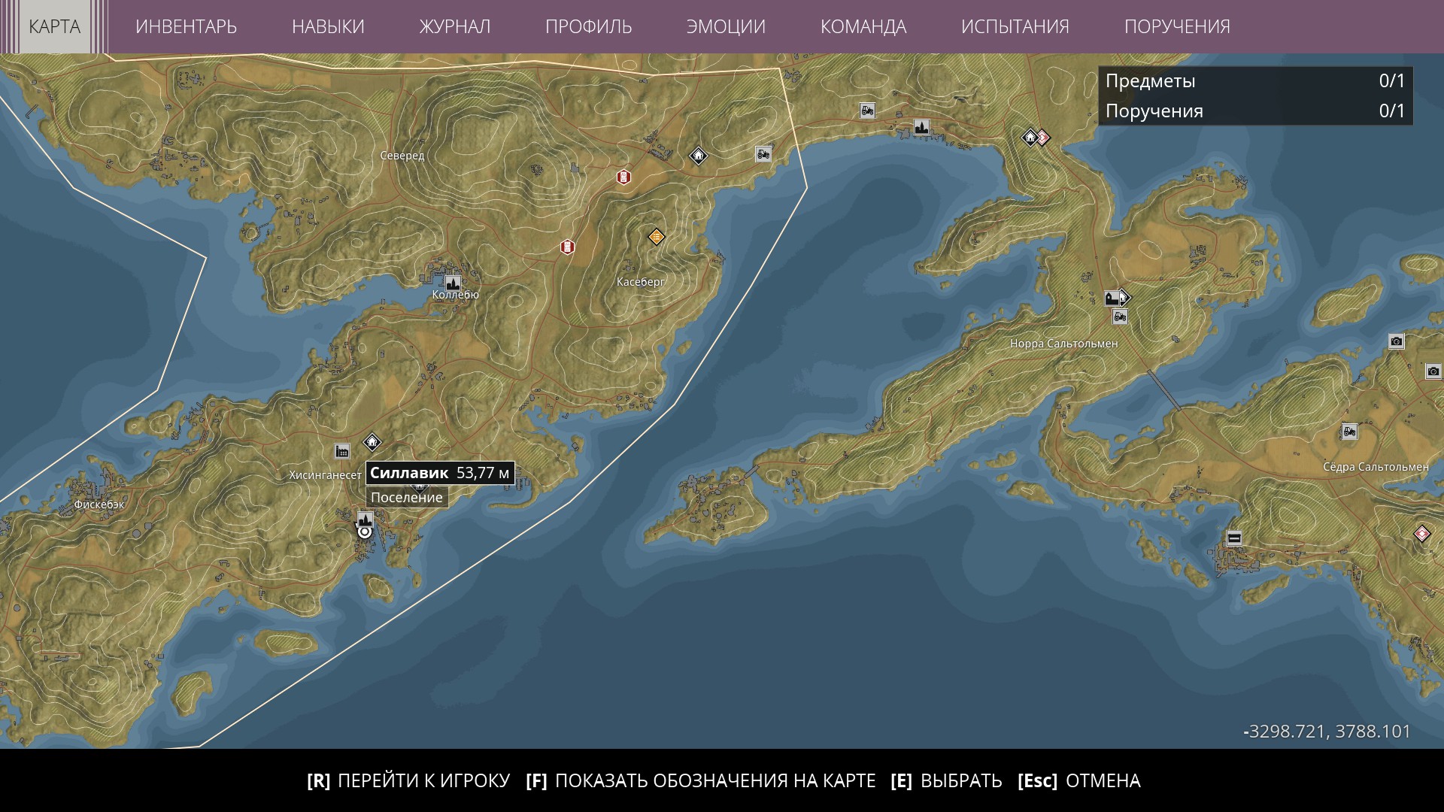Click the Коллебю map label
The width and height of the screenshot is (1444, 812).
(x=456, y=295)
